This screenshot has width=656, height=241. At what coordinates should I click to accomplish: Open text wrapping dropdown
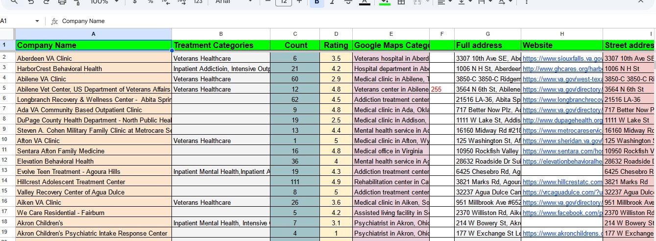485,1
